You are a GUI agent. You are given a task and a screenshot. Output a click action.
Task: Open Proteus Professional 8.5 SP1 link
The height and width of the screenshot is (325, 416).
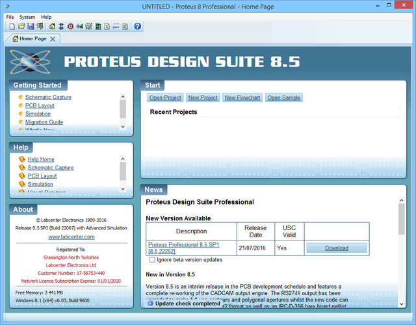[x=183, y=248]
